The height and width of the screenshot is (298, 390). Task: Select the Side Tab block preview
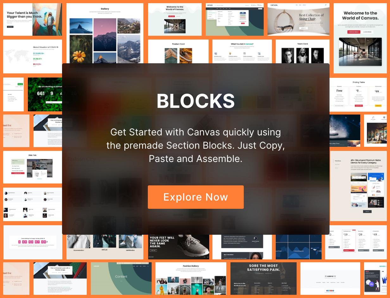point(33,167)
